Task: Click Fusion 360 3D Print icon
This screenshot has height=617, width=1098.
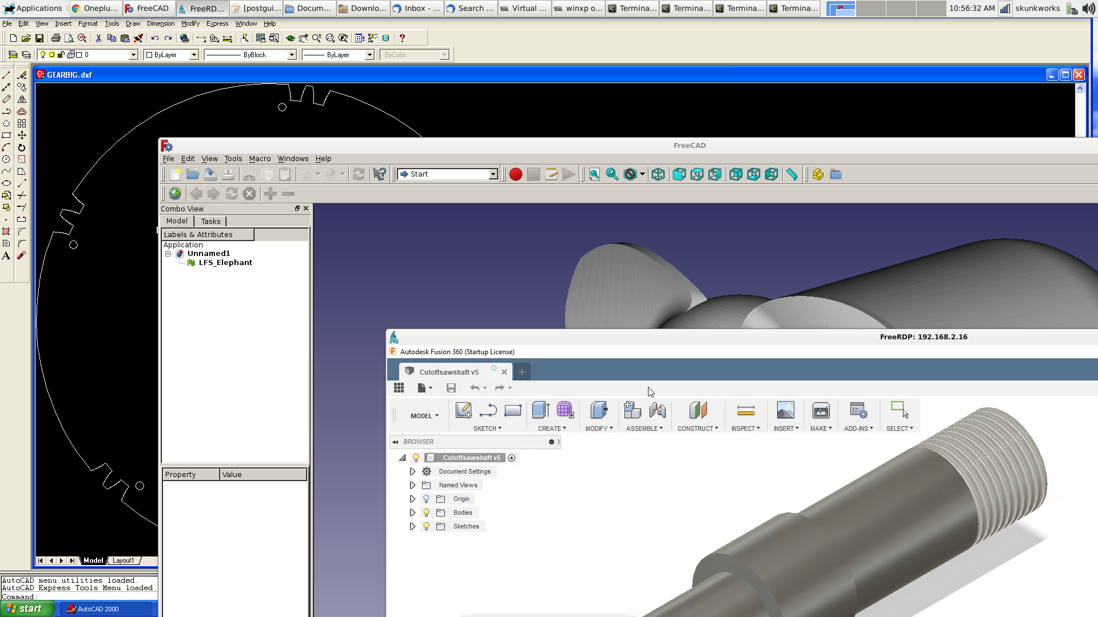Action: click(x=821, y=410)
